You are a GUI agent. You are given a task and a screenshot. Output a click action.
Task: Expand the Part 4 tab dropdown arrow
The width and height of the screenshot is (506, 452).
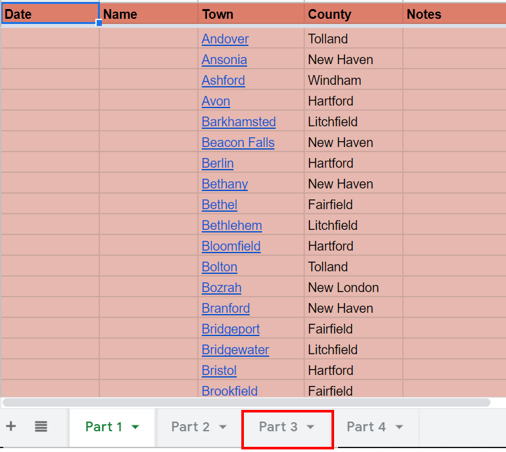click(399, 427)
